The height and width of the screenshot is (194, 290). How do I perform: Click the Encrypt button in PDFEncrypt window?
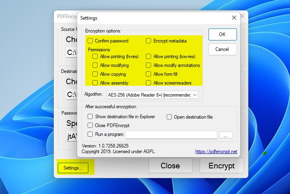pos(222,166)
